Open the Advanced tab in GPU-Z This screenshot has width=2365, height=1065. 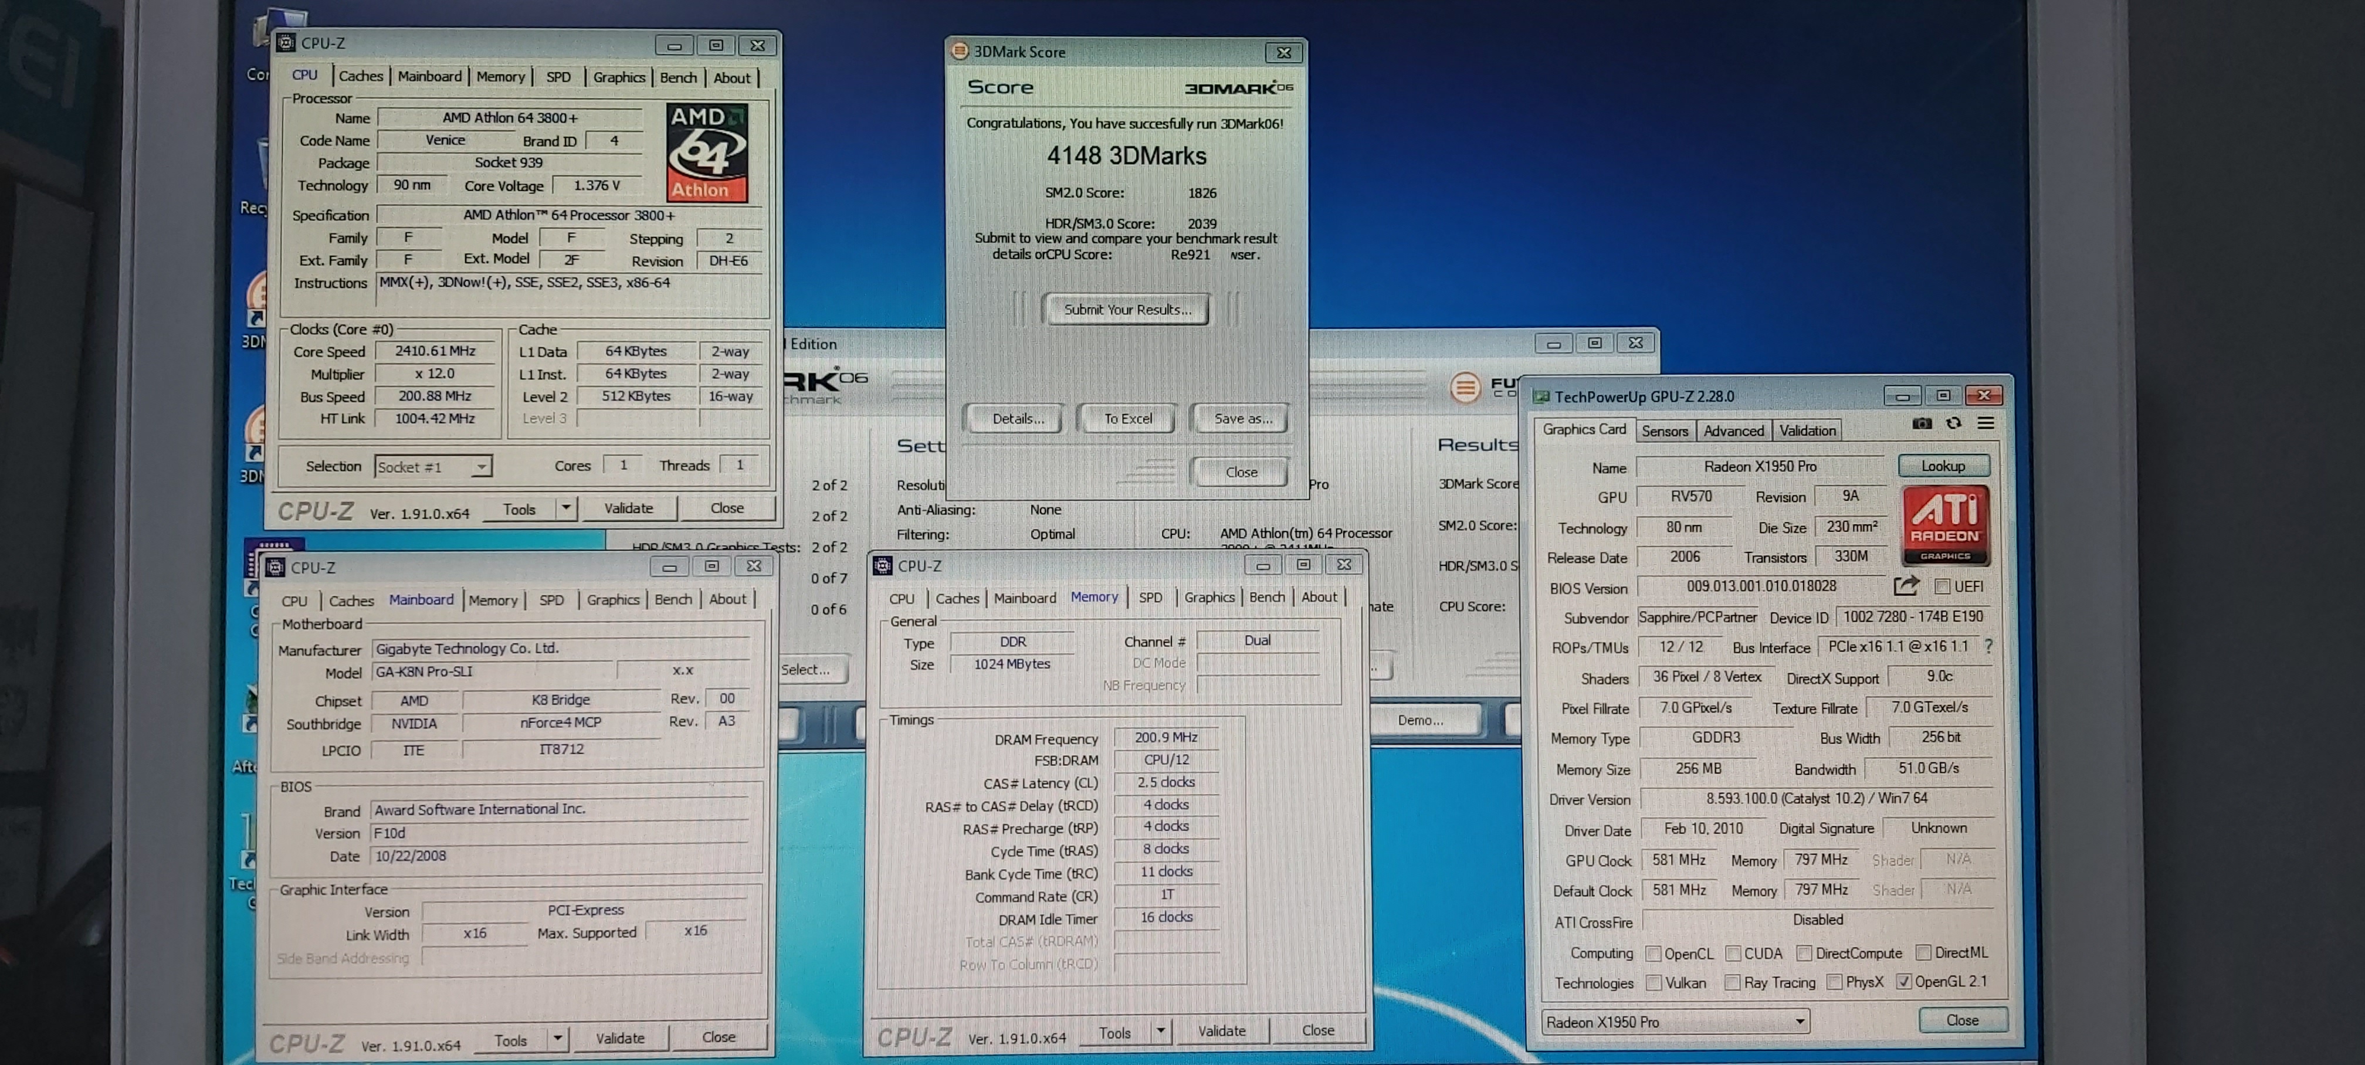coord(1733,430)
